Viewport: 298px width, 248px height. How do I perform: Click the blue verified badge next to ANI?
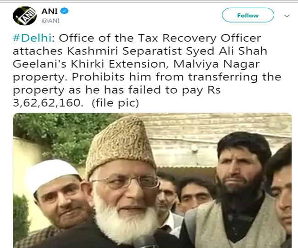click(65, 11)
